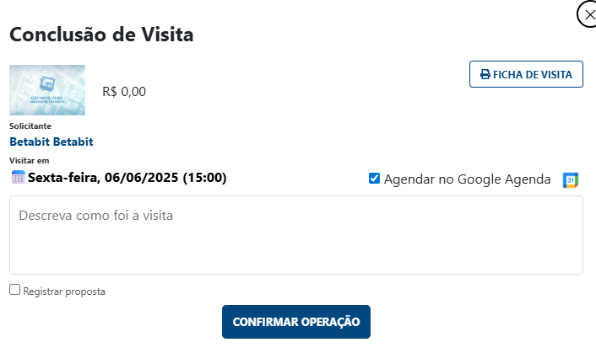596x353 pixels.
Task: Click the Solicitante label
Action: point(30,126)
